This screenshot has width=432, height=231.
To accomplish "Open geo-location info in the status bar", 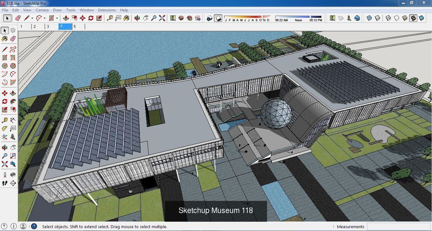I will (4, 226).
